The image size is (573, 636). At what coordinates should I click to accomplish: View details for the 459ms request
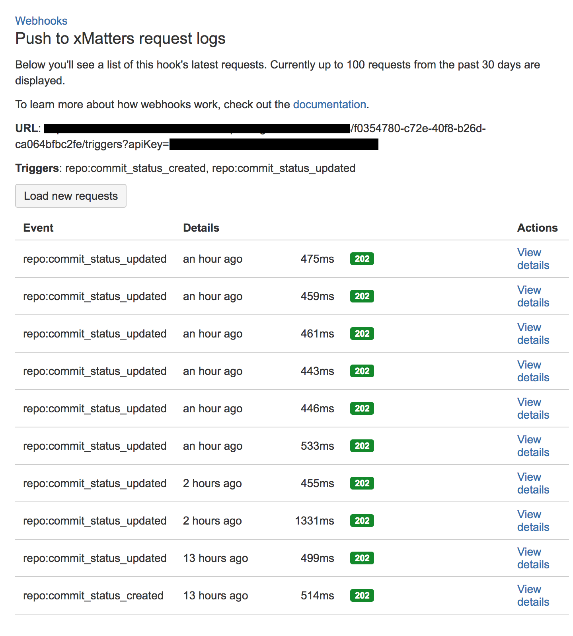point(533,296)
